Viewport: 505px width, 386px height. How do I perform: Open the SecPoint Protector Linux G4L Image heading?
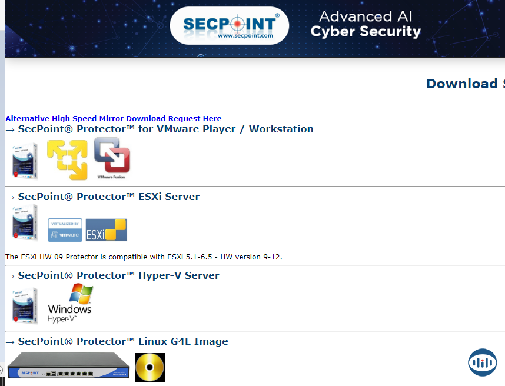point(117,341)
